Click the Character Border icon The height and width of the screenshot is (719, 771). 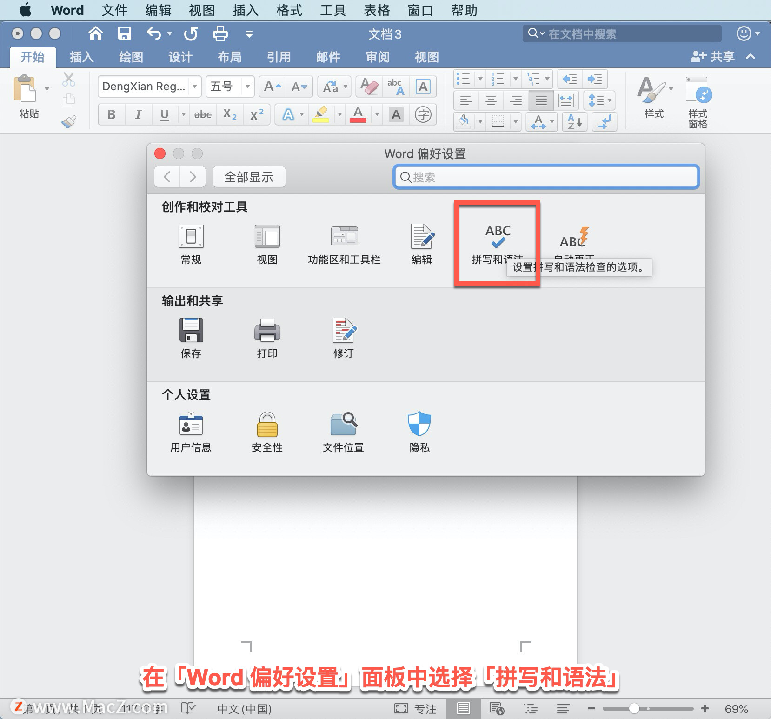(x=423, y=87)
